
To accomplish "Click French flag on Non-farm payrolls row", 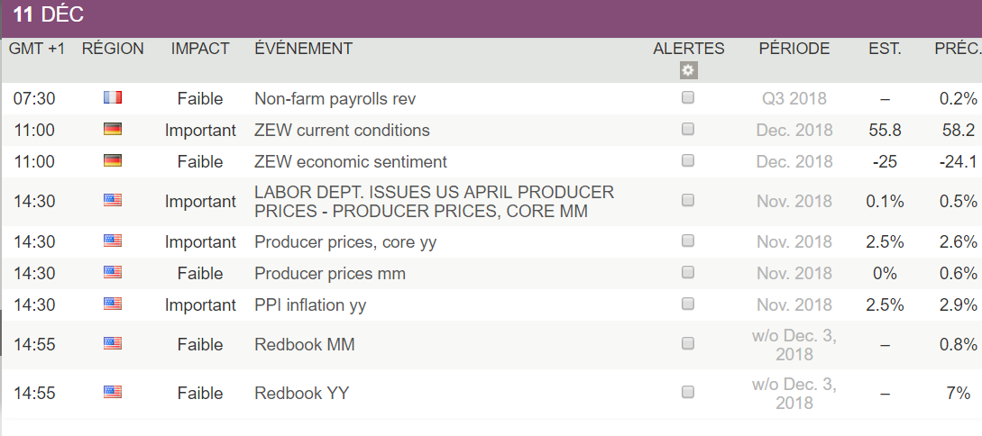I will pos(113,97).
